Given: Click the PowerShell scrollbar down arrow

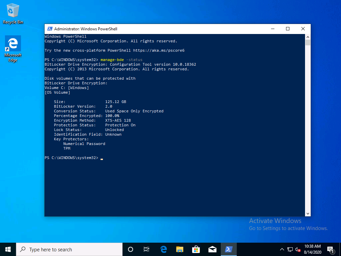Looking at the screenshot, I should [x=308, y=214].
